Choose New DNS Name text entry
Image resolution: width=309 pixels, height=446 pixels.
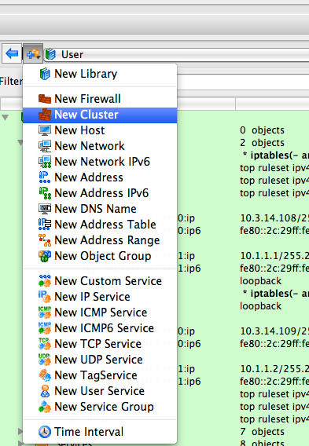click(95, 209)
